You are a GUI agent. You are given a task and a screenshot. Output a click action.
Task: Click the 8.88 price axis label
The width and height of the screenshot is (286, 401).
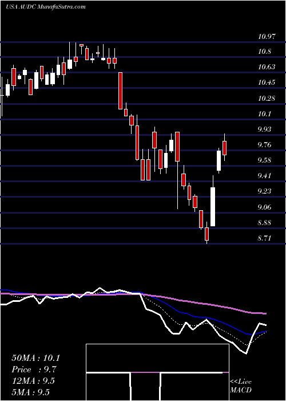(265, 222)
